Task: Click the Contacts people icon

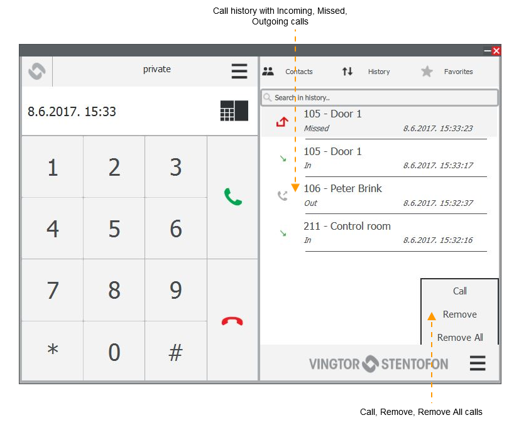Action: (268, 71)
